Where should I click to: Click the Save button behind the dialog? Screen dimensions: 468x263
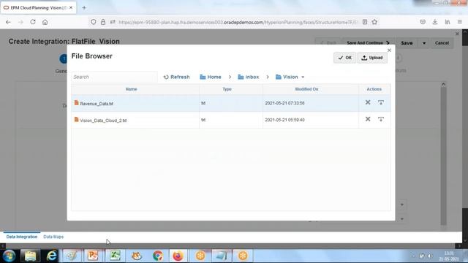click(407, 43)
